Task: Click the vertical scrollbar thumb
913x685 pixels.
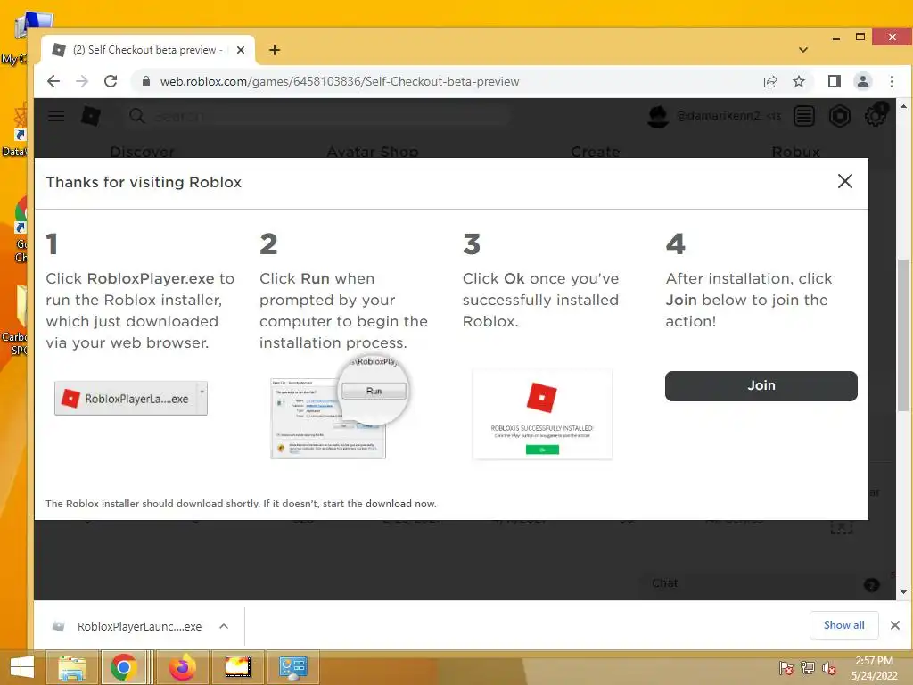Action: point(903,334)
